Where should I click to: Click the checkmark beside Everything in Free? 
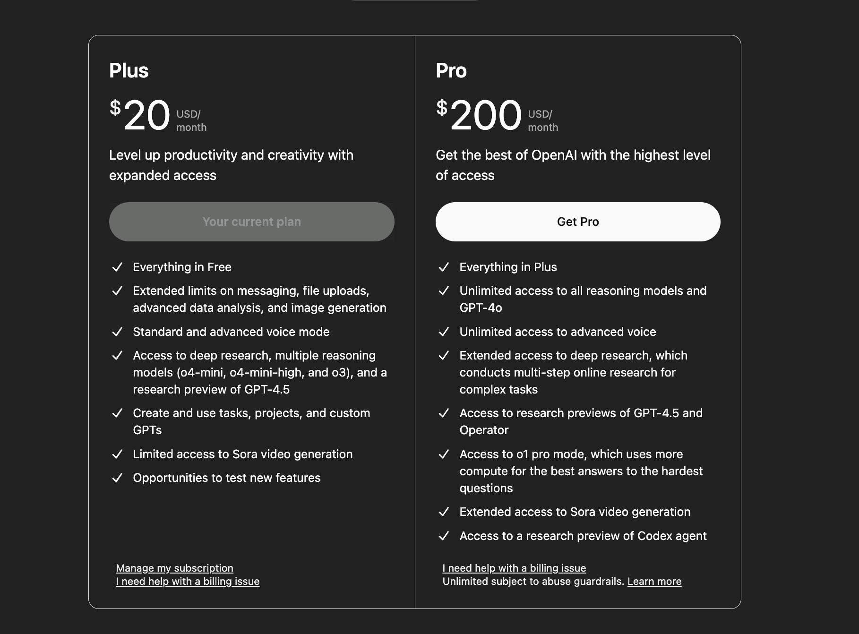[118, 267]
